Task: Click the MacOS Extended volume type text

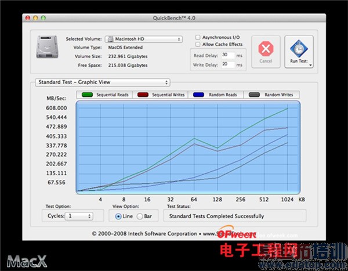Action: [x=125, y=48]
